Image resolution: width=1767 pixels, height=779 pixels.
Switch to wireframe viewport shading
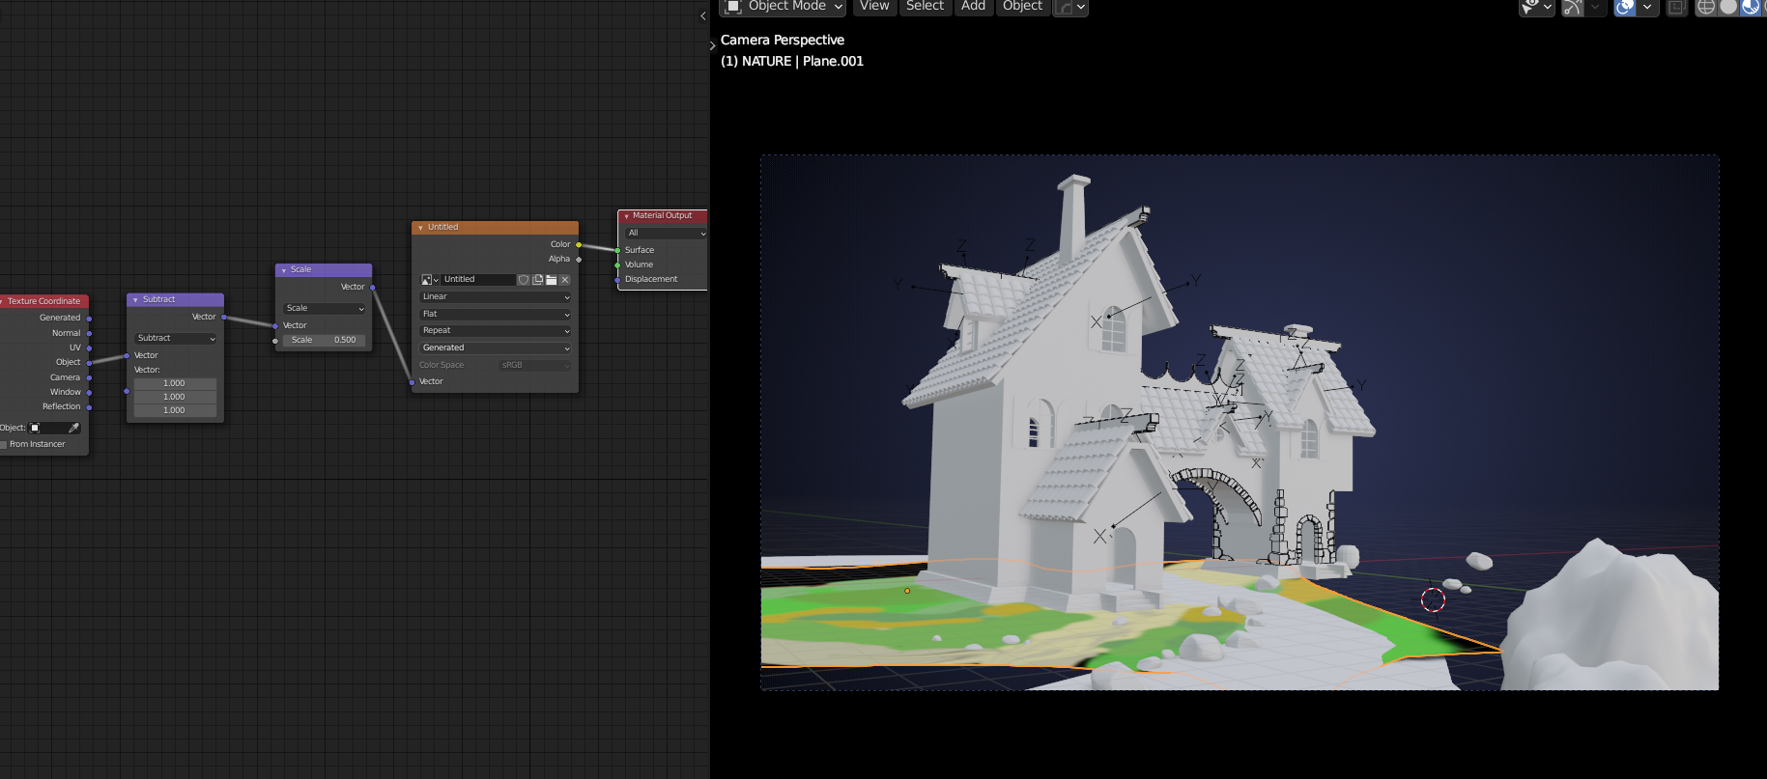point(1706,7)
